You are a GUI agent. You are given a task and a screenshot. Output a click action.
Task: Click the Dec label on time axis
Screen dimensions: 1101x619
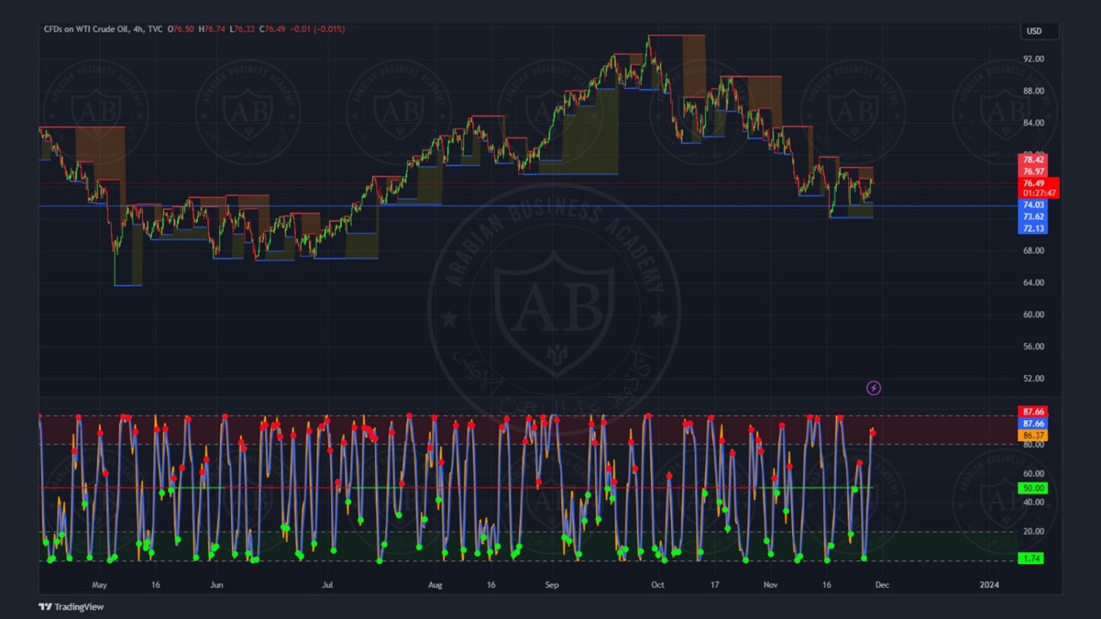[x=882, y=585]
